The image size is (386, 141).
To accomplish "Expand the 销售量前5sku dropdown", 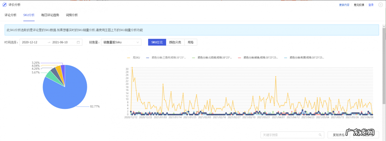I will coord(121,42).
